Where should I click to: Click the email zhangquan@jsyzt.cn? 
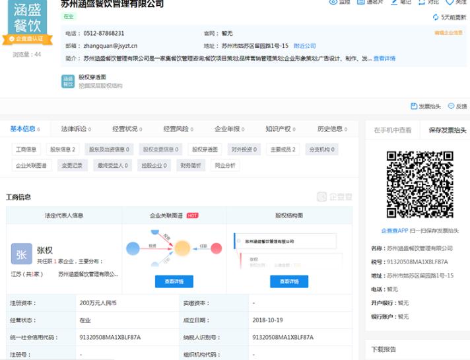(x=110, y=46)
